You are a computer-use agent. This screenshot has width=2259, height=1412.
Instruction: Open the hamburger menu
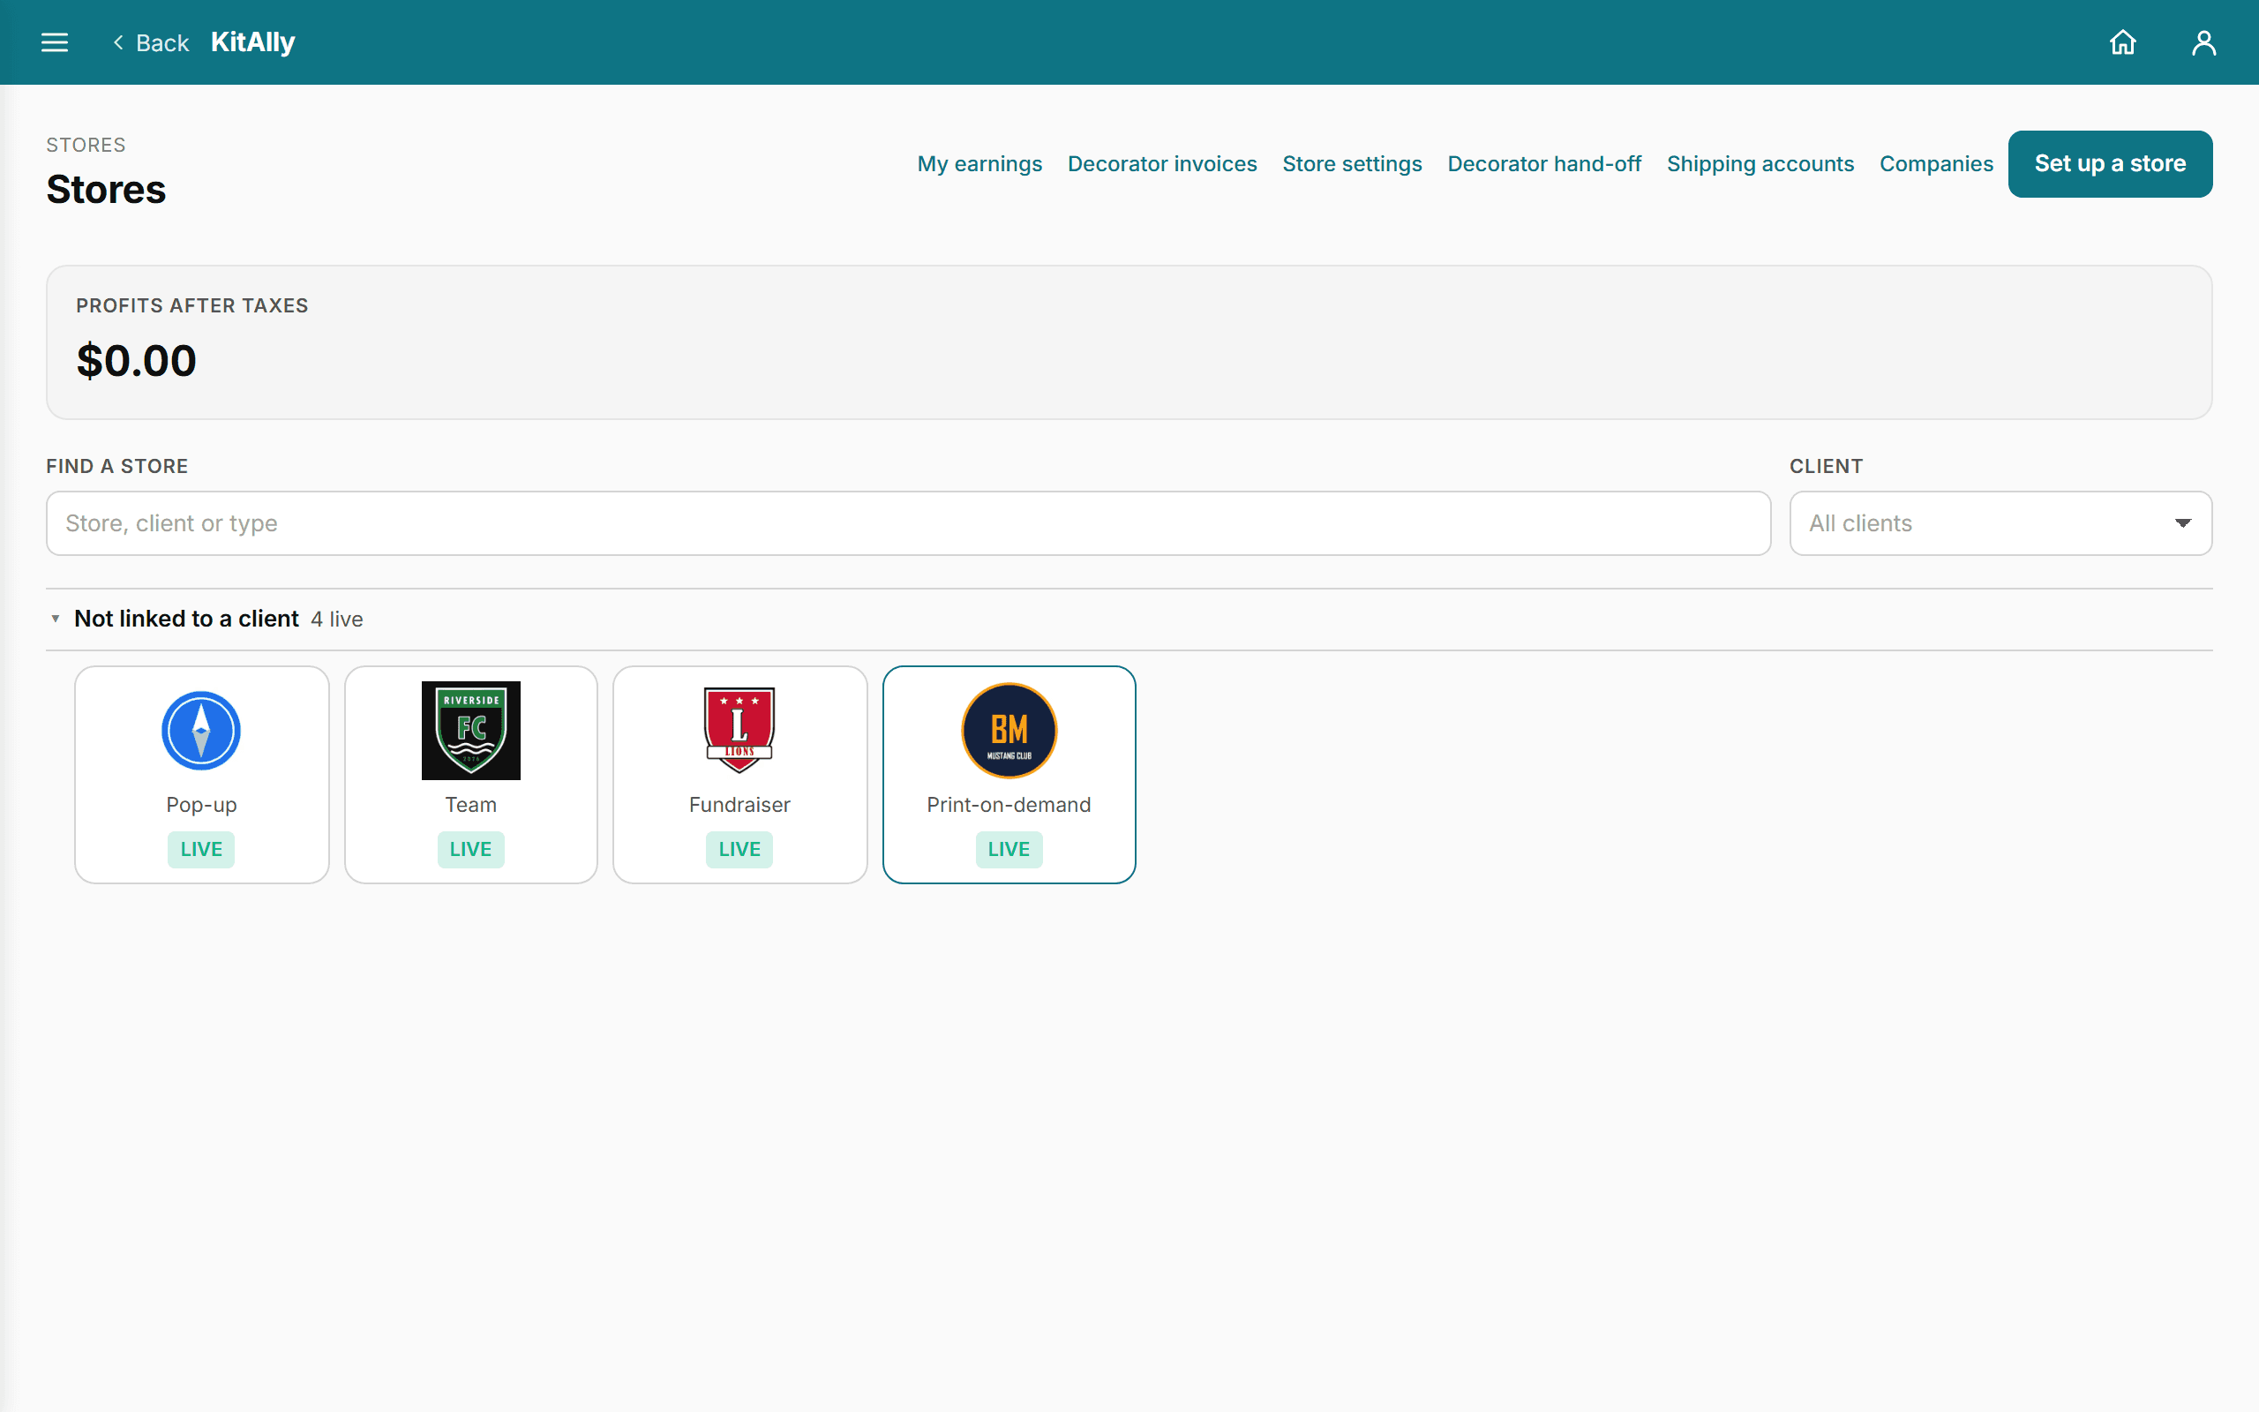(x=55, y=43)
